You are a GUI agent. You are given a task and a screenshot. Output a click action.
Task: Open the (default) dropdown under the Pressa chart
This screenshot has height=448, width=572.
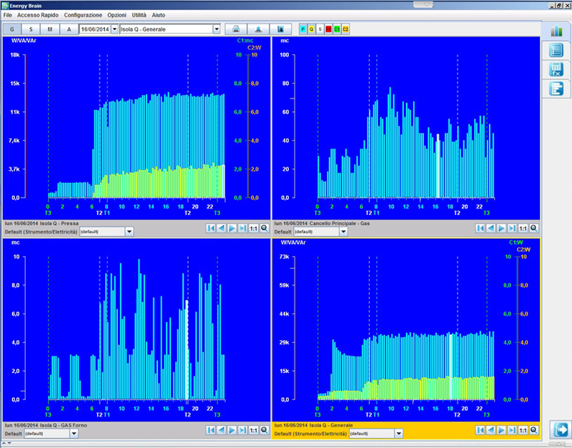click(129, 232)
